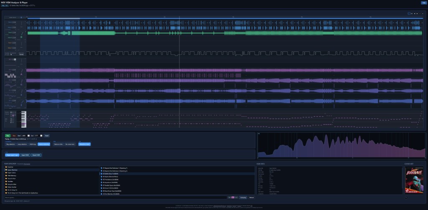
Task: Click the file icon of 01 Beyond the Darkness 1
Action: coord(101,168)
